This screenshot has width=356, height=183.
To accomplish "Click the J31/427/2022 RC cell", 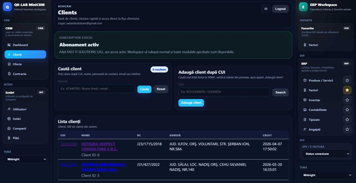I will [148, 165].
